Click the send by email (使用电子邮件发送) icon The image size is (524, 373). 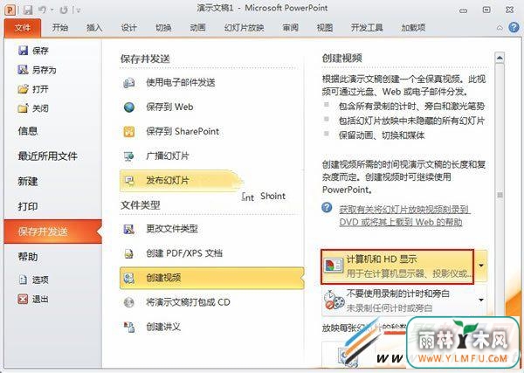tap(129, 82)
